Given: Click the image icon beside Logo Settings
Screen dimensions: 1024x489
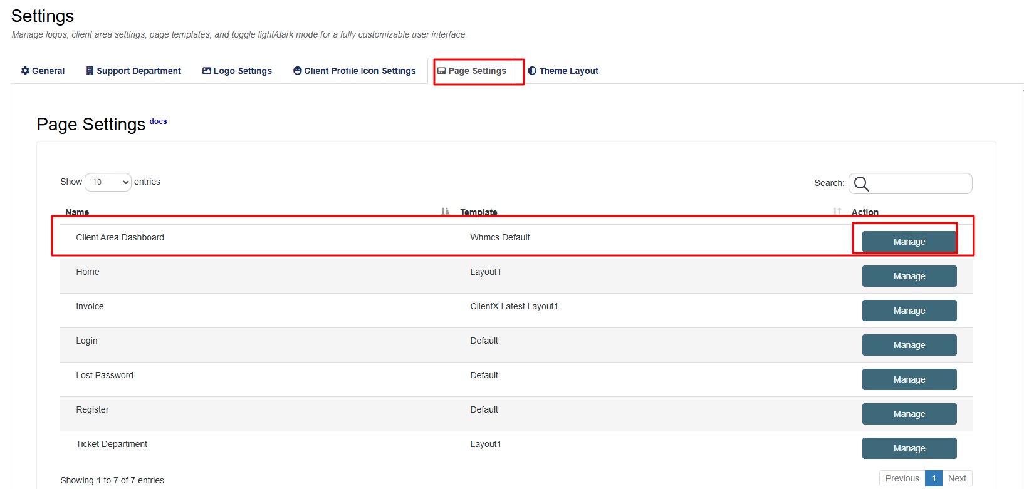Looking at the screenshot, I should pos(206,71).
